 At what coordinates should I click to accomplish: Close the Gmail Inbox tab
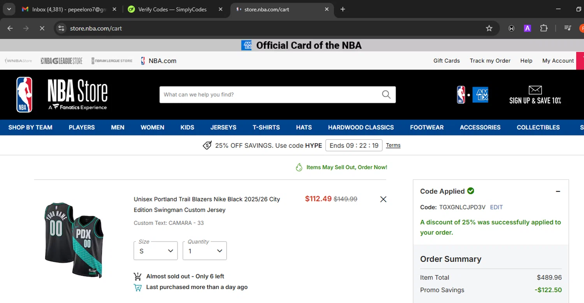(x=114, y=9)
